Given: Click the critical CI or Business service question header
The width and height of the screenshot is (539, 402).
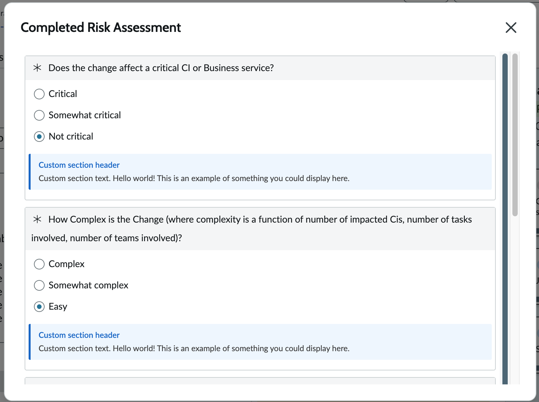Looking at the screenshot, I should tap(161, 68).
